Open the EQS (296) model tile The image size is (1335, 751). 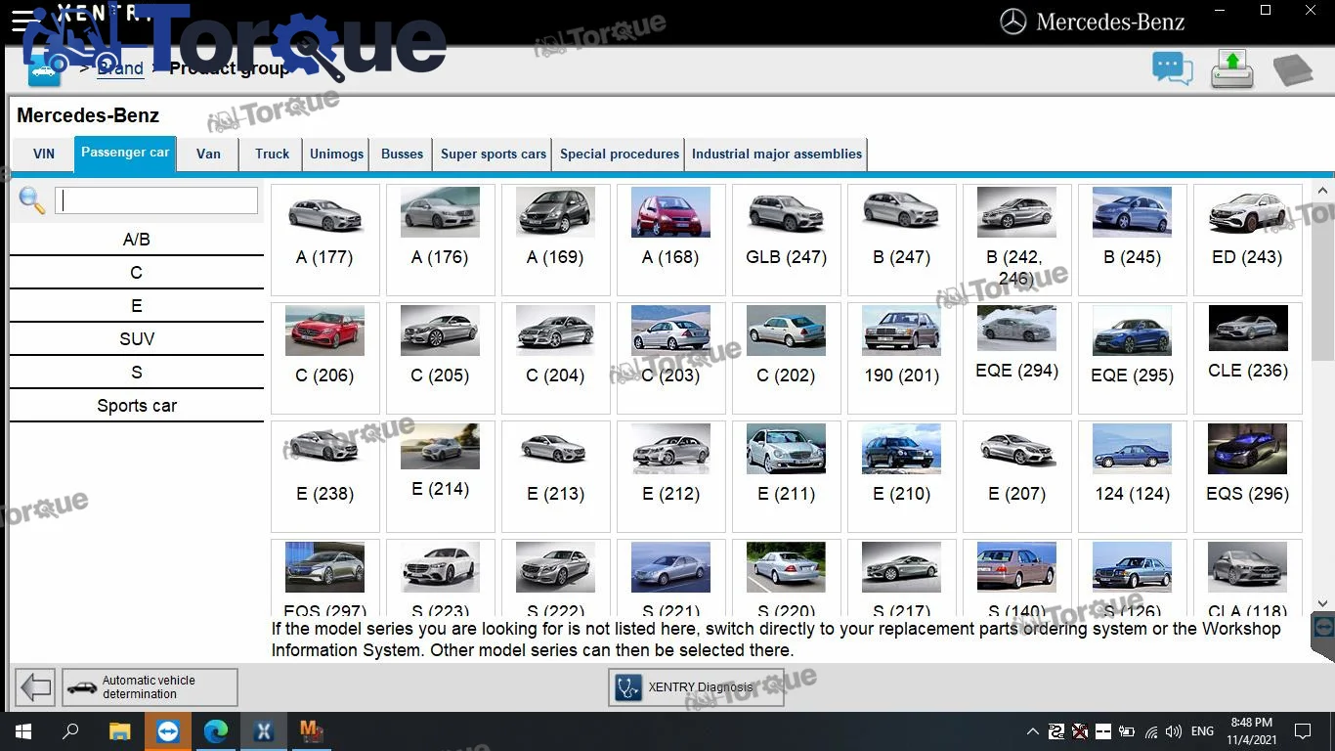pyautogui.click(x=1247, y=476)
